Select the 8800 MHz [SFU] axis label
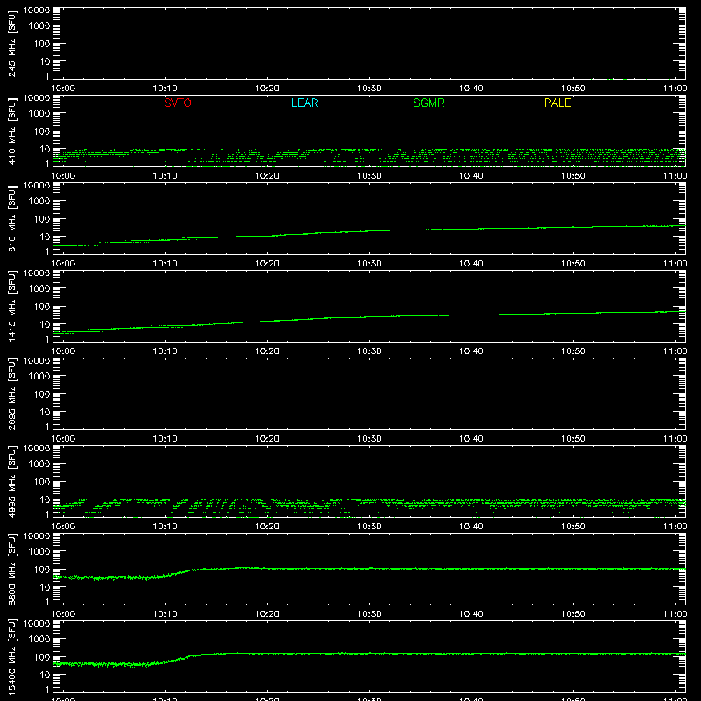The height and width of the screenshot is (701, 701). click(x=12, y=569)
